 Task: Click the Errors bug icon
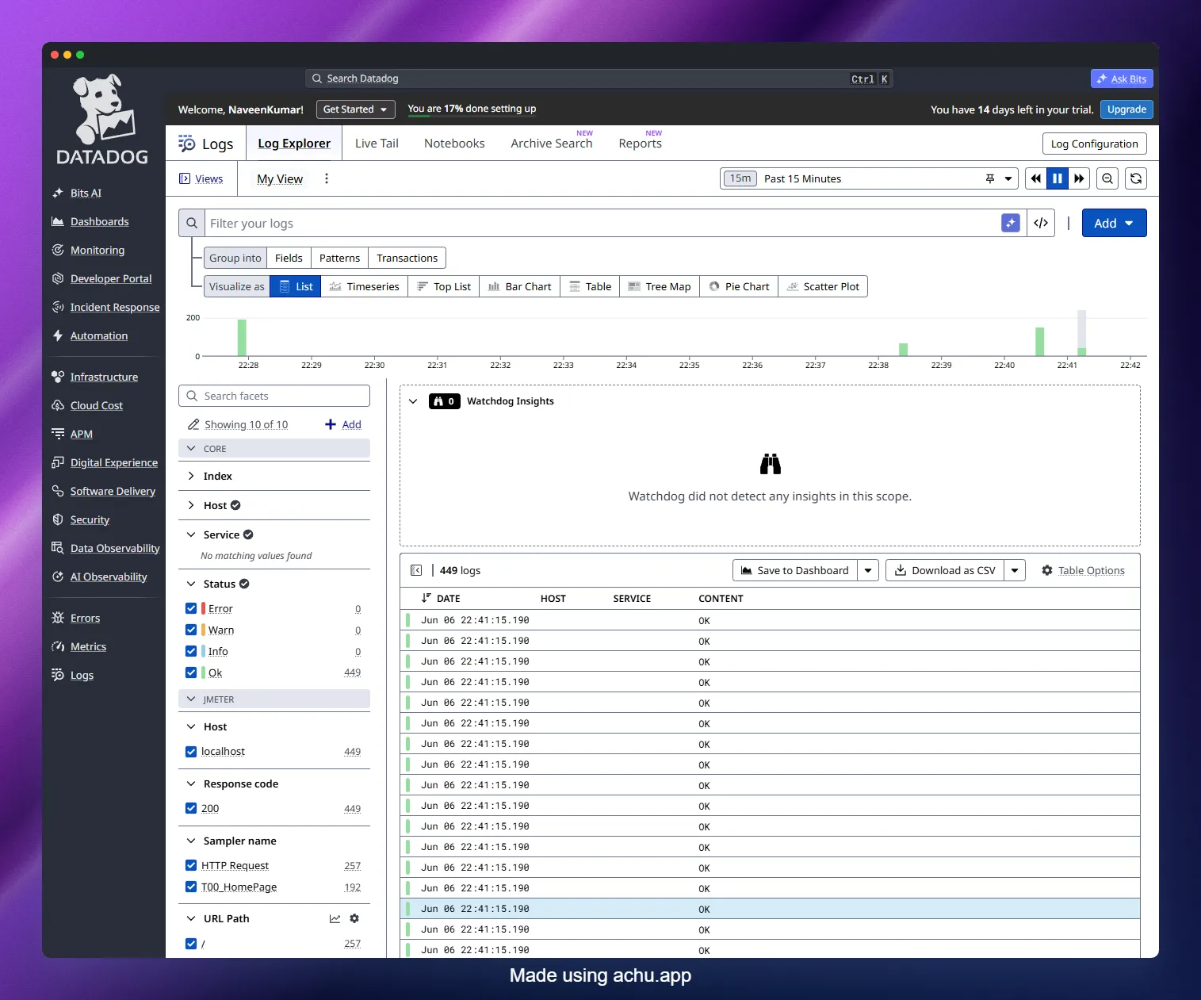click(58, 618)
